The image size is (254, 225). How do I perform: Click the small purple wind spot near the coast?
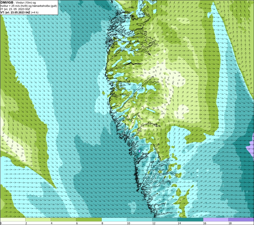pos(139,151)
